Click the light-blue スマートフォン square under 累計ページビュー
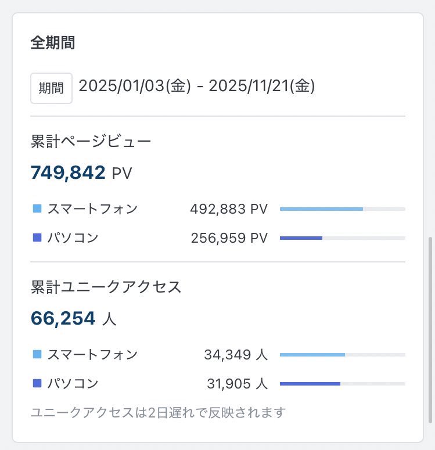The image size is (435, 450). [37, 208]
